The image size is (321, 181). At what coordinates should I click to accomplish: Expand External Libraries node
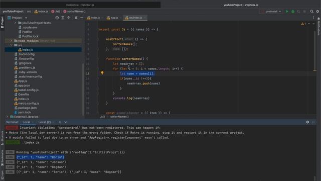7,117
